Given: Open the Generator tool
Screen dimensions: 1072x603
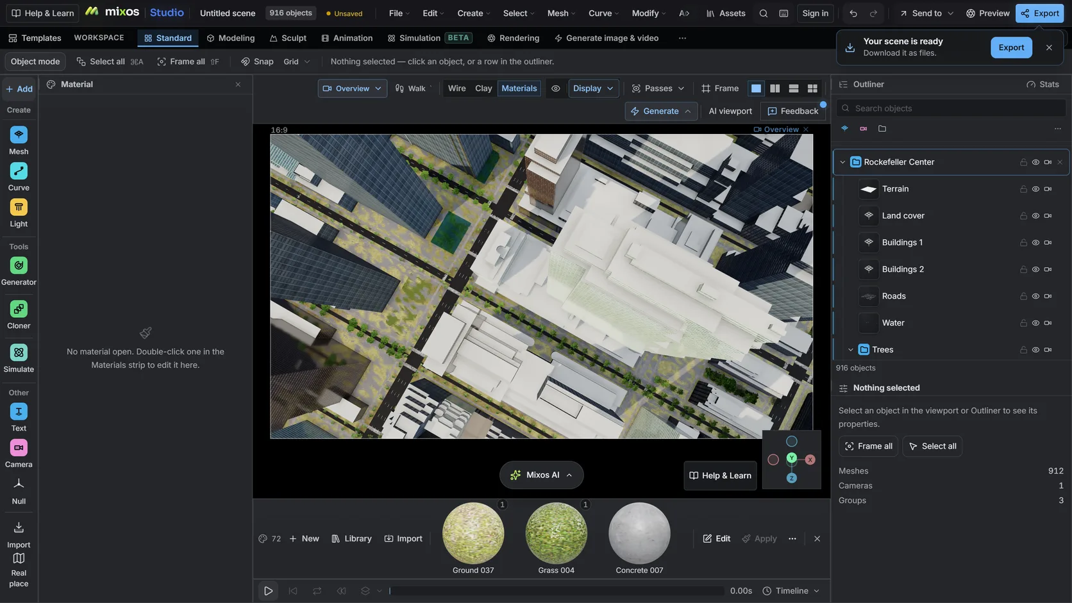Looking at the screenshot, I should pos(19,271).
